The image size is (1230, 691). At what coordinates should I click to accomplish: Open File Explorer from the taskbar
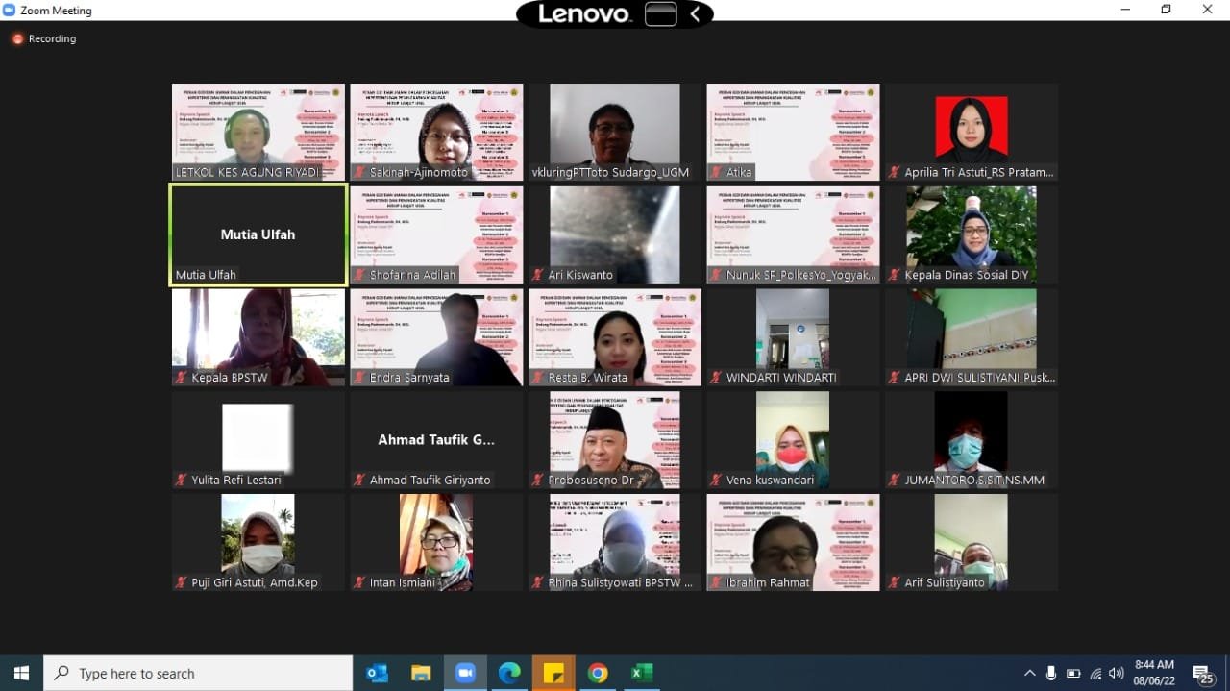click(421, 674)
